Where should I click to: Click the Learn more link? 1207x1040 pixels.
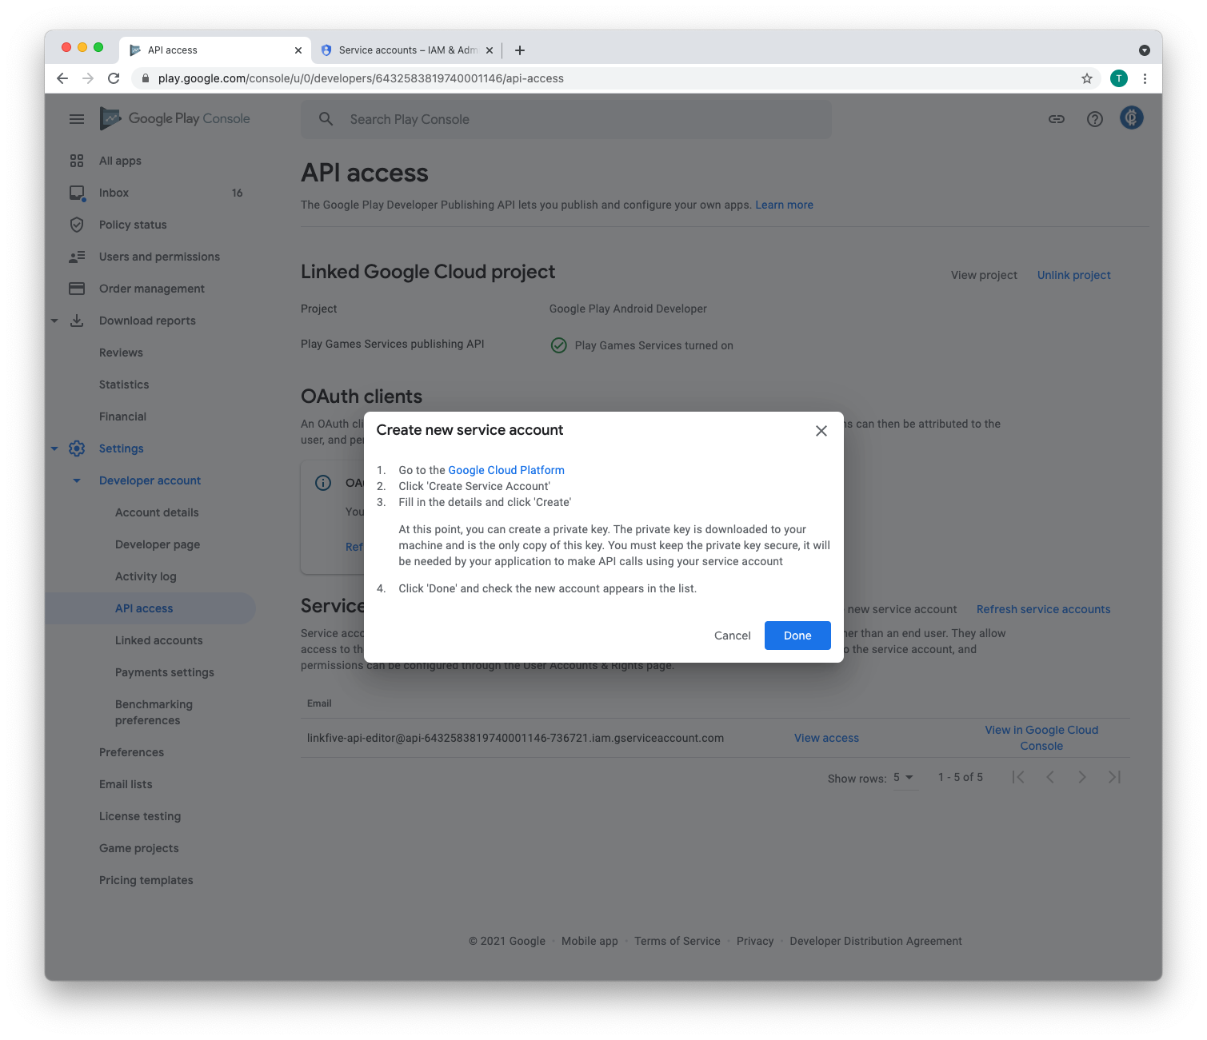pos(784,205)
